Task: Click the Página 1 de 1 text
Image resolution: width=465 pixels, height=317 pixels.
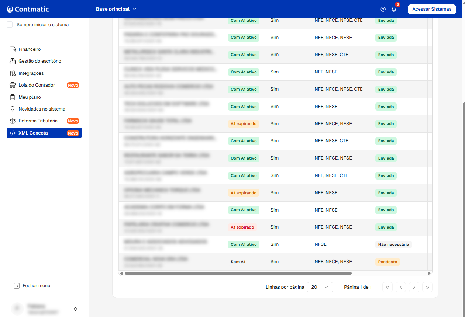Action: tap(358, 287)
